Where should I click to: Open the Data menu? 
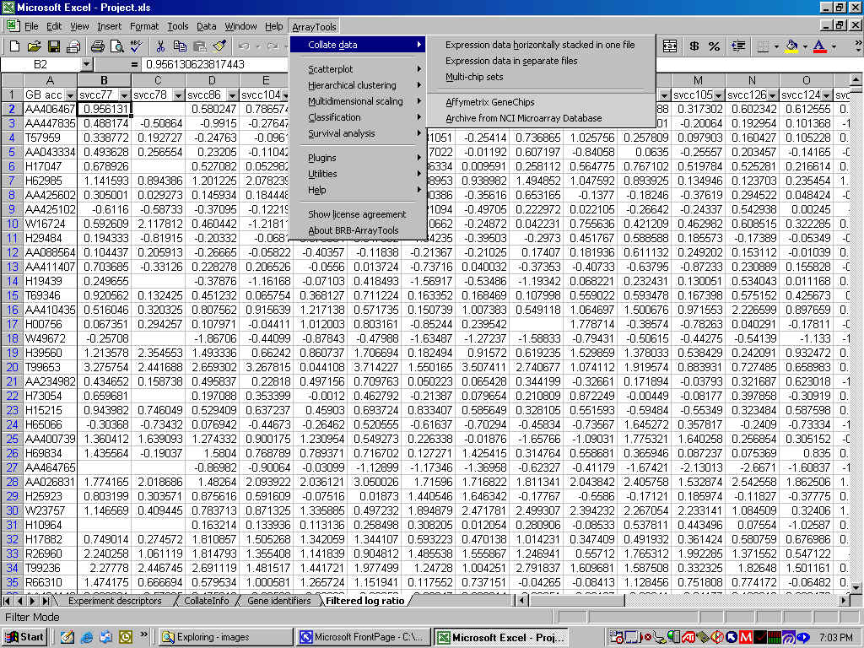[206, 26]
